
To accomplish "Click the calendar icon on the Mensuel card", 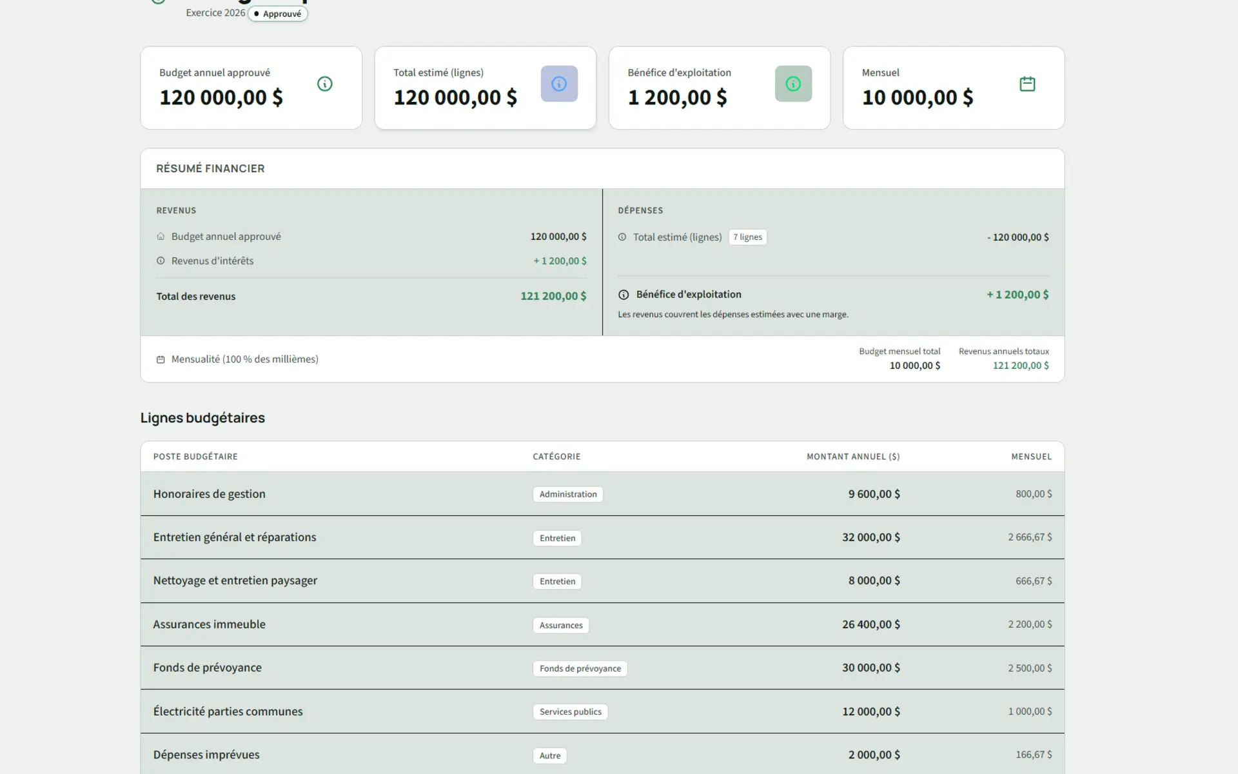I will coord(1027,84).
